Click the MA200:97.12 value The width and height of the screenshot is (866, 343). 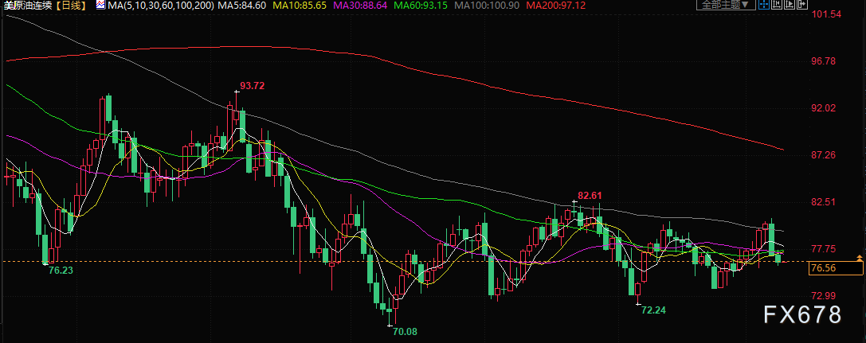(x=554, y=5)
